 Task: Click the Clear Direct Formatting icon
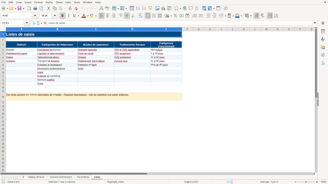click(76, 8)
